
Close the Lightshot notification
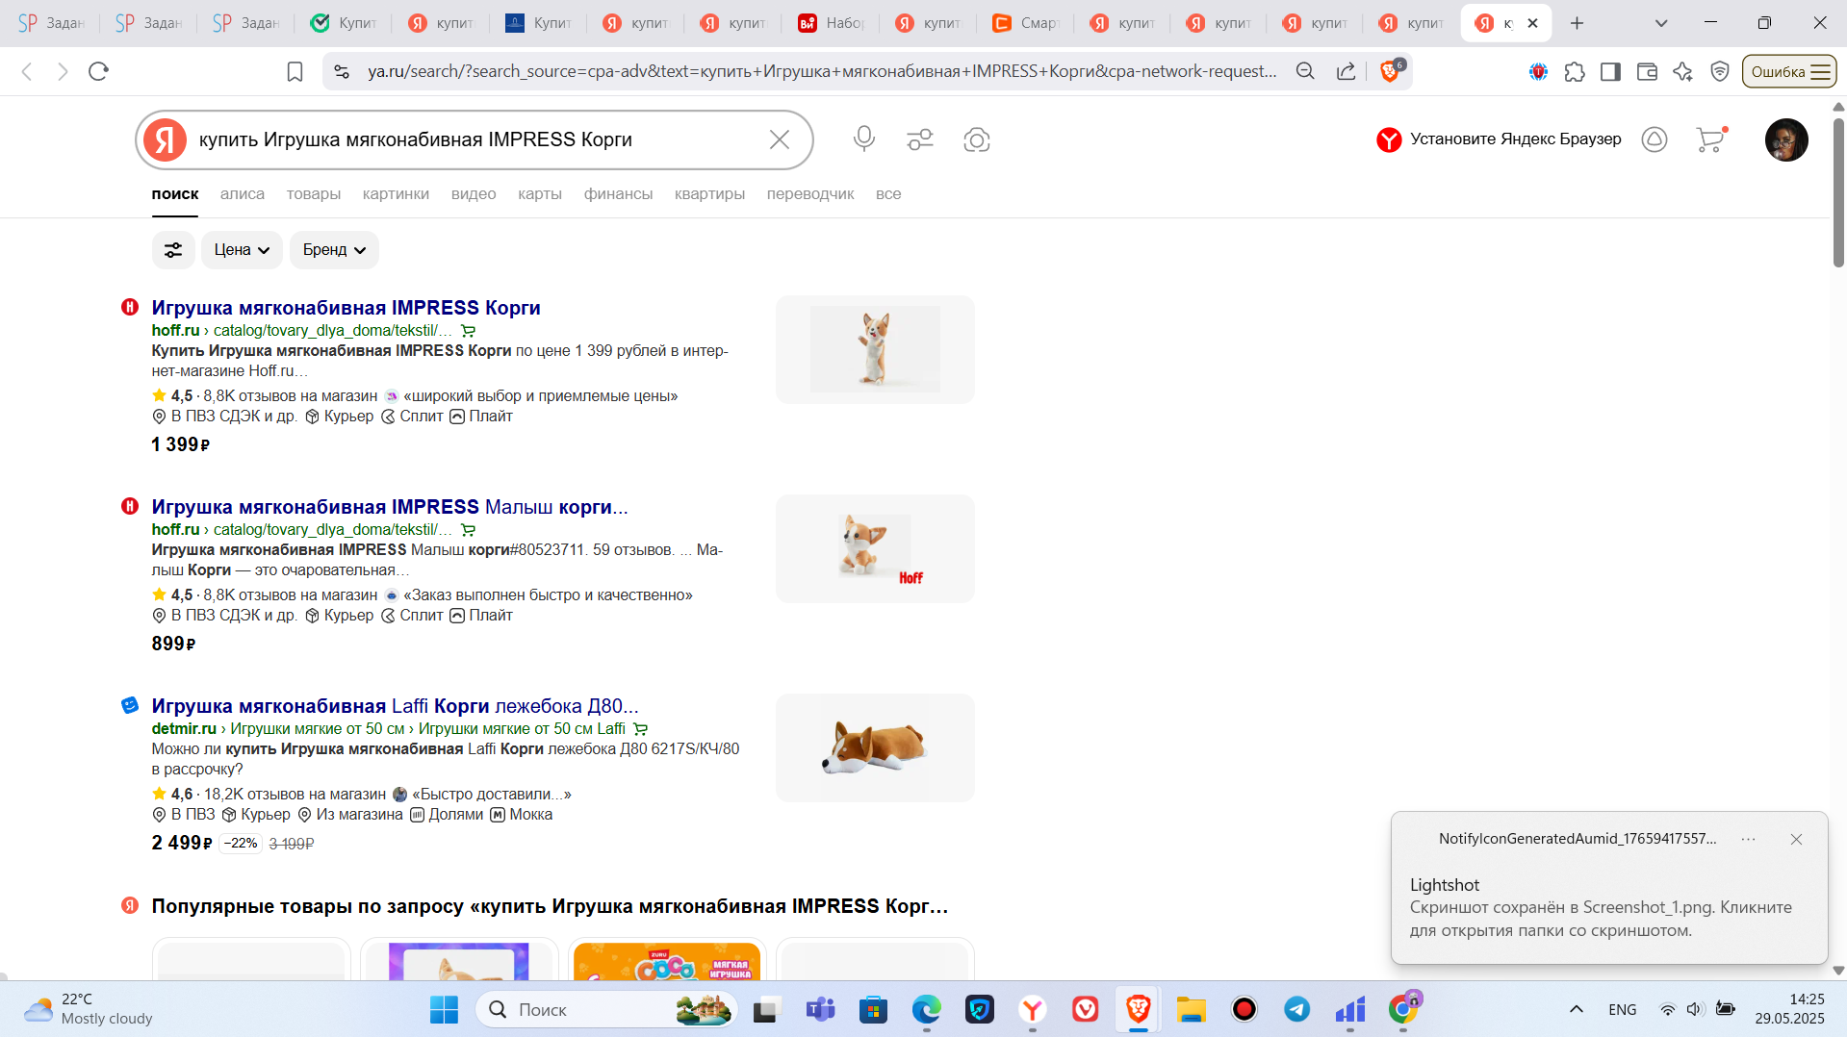tap(1796, 839)
